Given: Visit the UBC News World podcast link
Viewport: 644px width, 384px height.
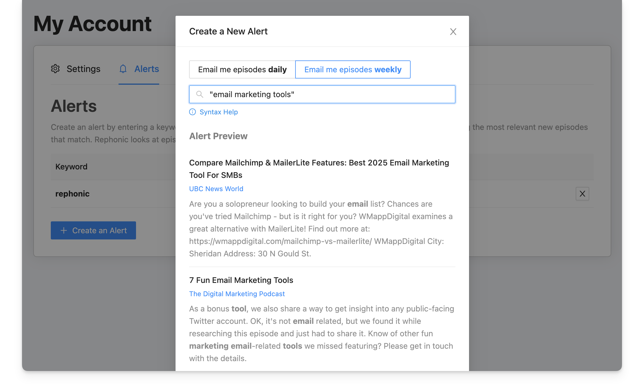Looking at the screenshot, I should (x=216, y=189).
